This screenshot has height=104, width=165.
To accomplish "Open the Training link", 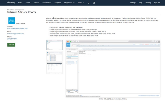I will [148, 3].
